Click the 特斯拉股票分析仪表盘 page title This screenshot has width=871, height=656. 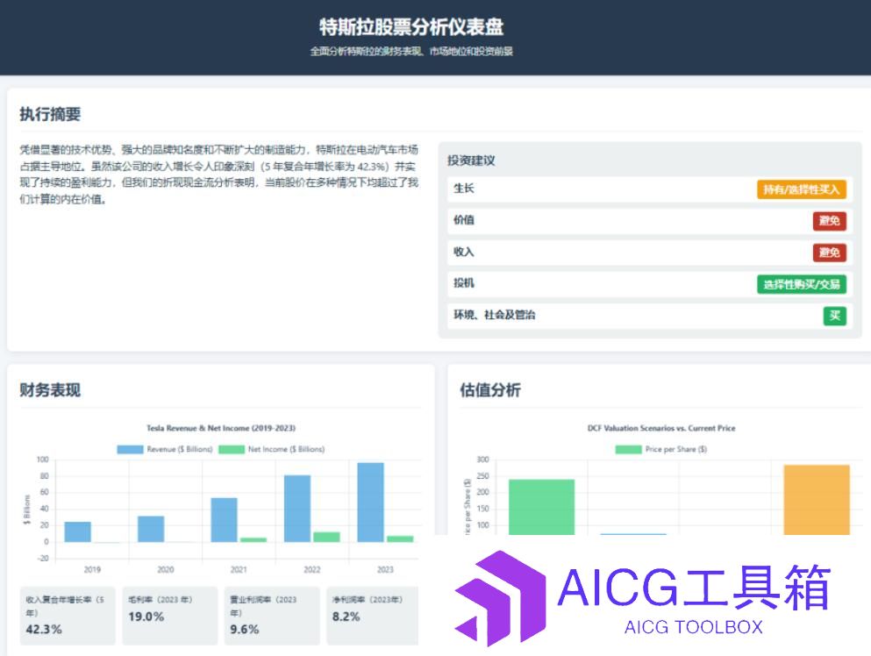pyautogui.click(x=411, y=26)
